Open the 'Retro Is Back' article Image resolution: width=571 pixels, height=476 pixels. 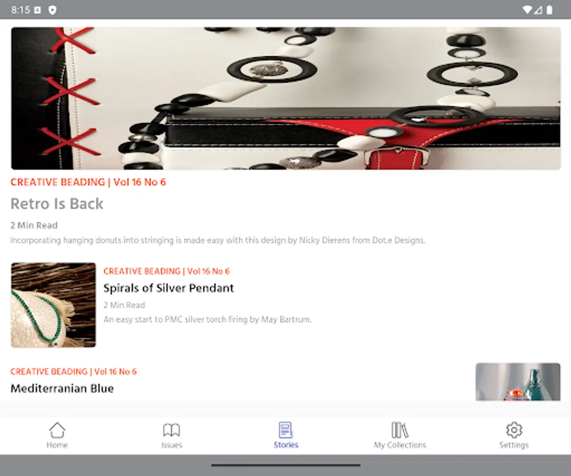[57, 203]
